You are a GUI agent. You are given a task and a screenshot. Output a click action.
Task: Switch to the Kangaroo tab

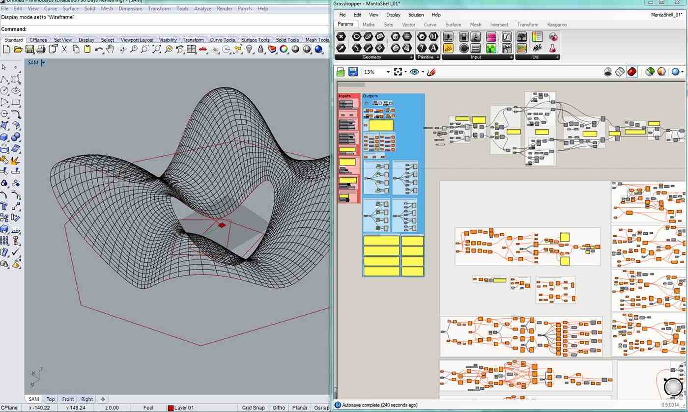pos(556,25)
